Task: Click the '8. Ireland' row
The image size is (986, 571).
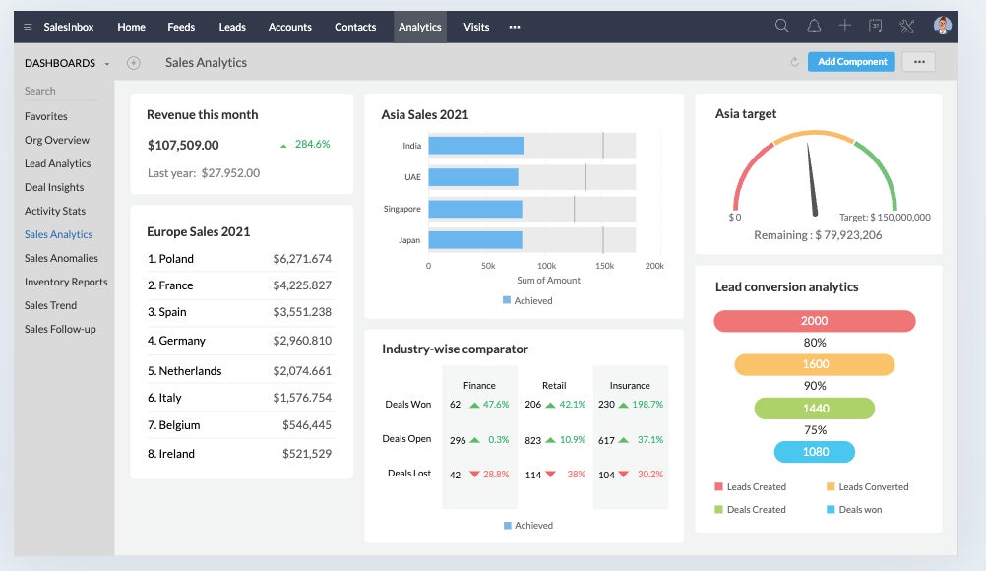Action: (x=239, y=454)
